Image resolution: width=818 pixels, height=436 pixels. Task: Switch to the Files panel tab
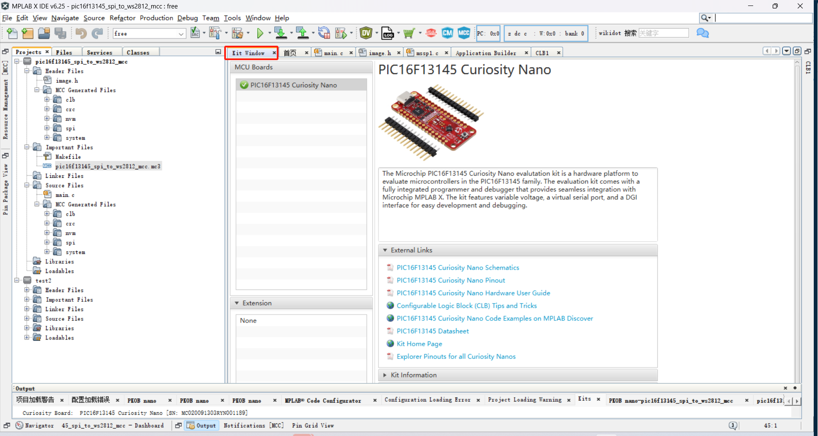pyautogui.click(x=64, y=52)
